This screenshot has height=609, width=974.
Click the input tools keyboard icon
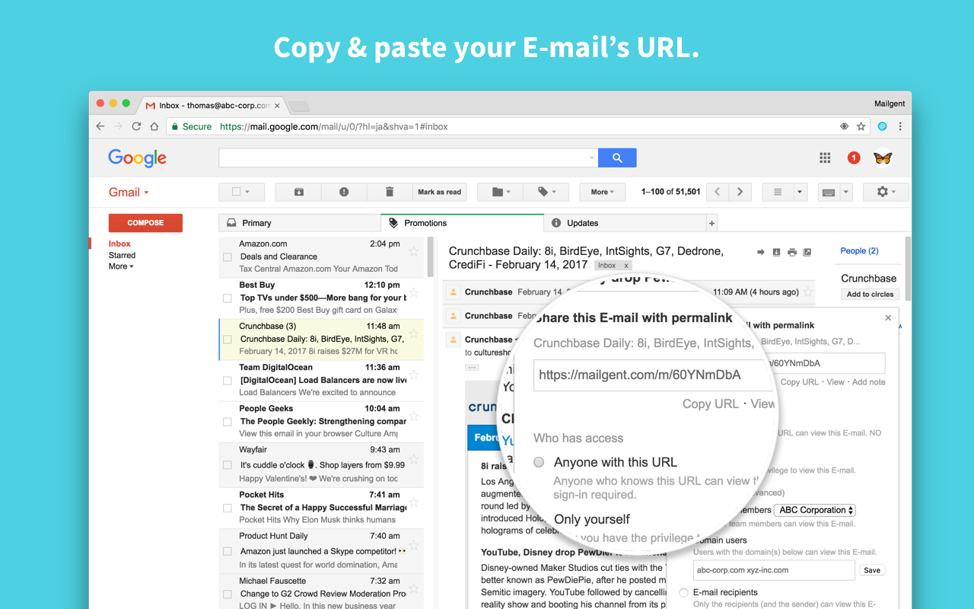pos(829,192)
